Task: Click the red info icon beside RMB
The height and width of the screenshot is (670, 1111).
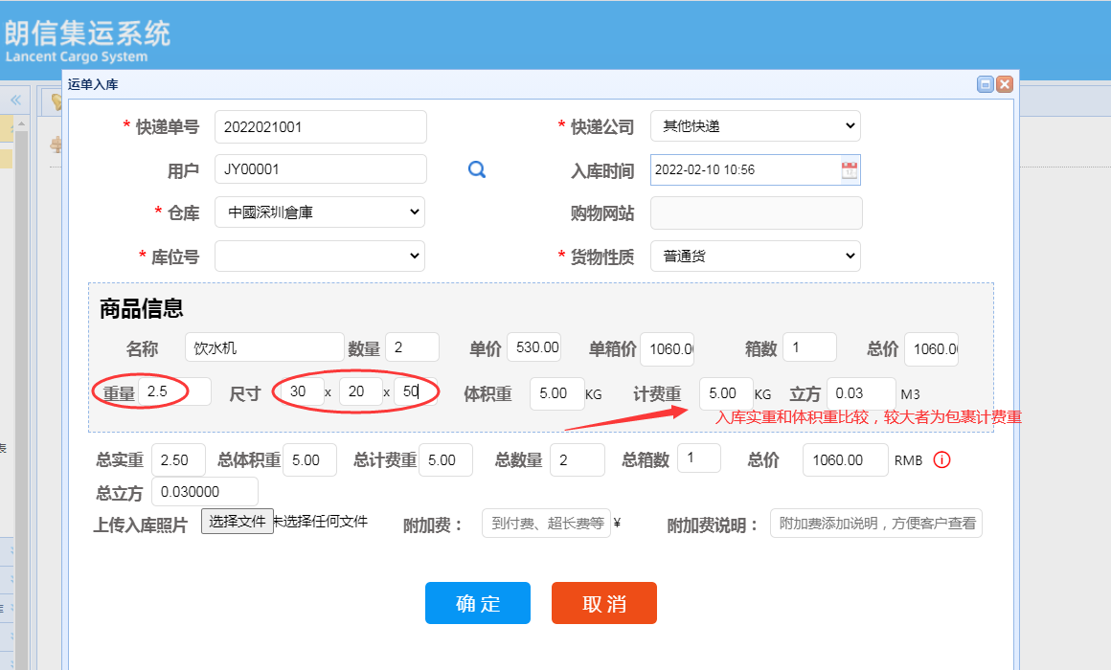Action: click(941, 460)
